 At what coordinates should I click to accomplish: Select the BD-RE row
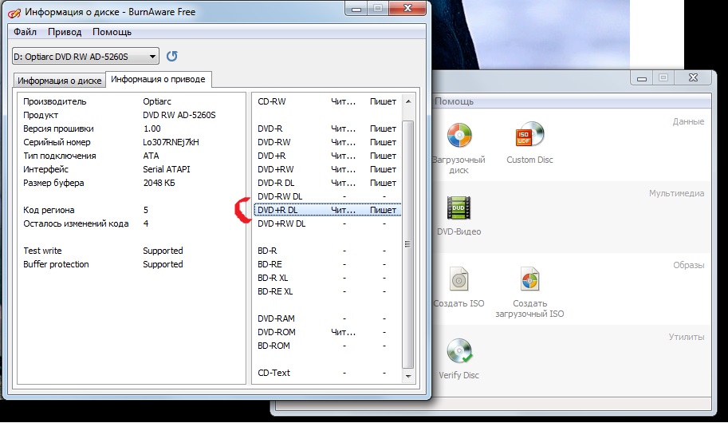[x=328, y=264]
